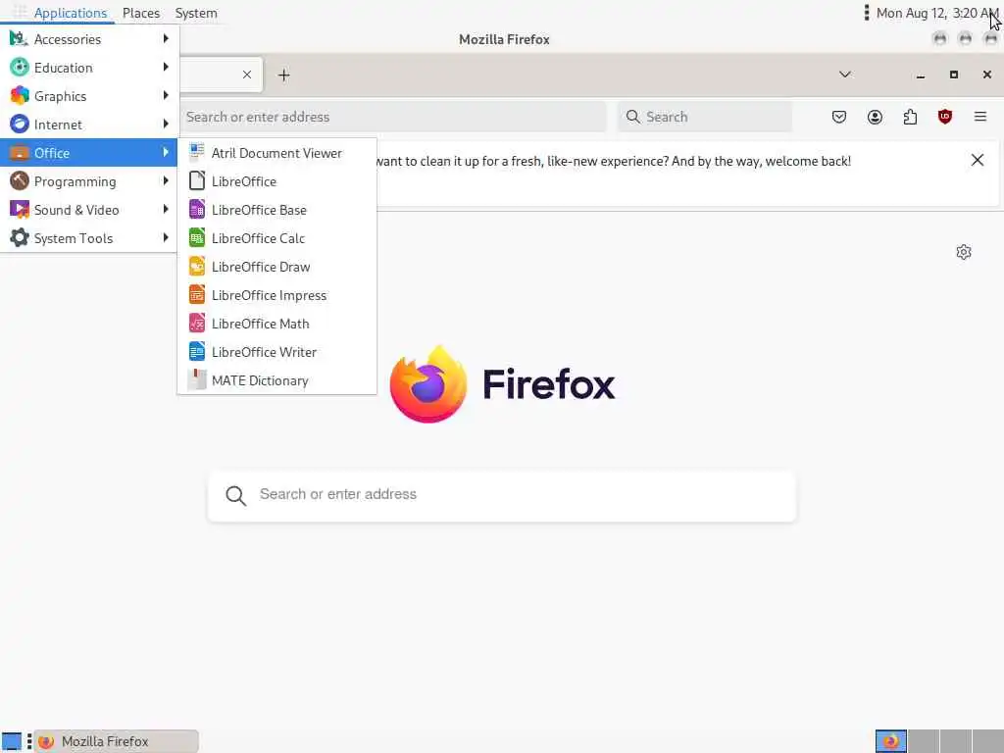Click the System Tools gear icon
Viewport: 1004px width, 753px height.
tap(20, 237)
